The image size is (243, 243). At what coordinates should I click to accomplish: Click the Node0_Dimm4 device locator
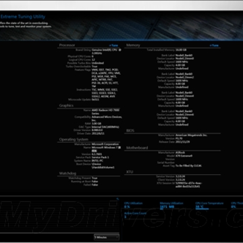185,96
